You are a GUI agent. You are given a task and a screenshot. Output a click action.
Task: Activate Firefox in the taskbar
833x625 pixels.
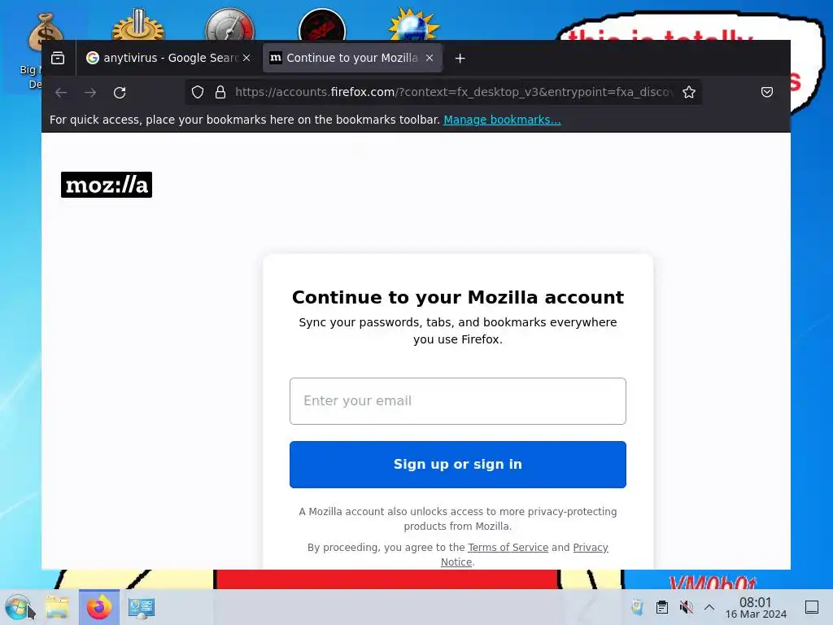coord(98,607)
